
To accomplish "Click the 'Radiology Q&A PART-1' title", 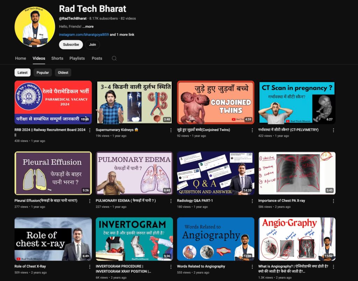I will (x=195, y=201).
